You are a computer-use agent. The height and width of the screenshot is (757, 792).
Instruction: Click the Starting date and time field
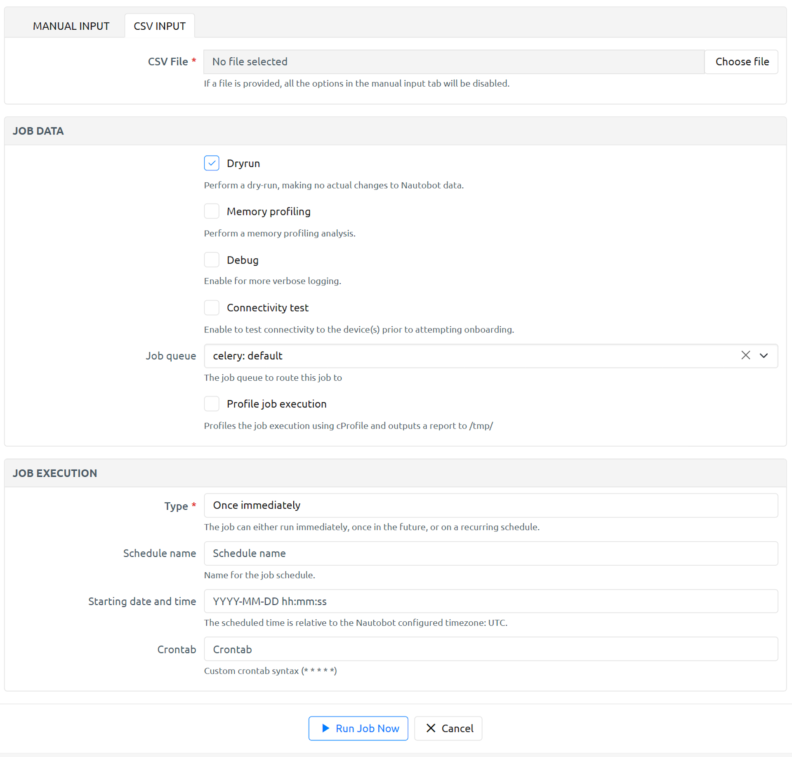[x=490, y=601]
